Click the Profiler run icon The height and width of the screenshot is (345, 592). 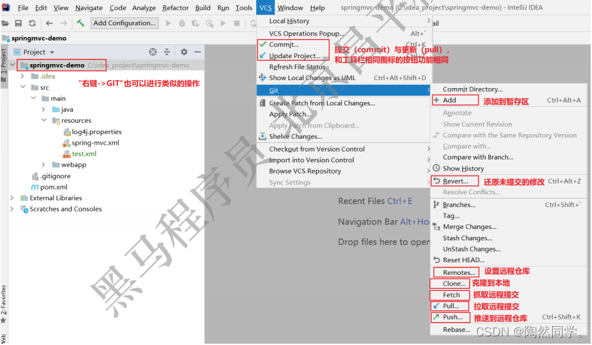[210, 23]
